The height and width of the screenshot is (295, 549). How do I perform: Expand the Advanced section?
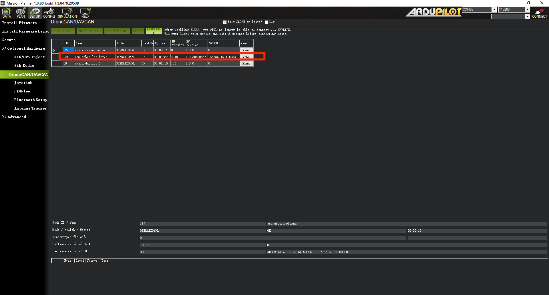click(14, 117)
